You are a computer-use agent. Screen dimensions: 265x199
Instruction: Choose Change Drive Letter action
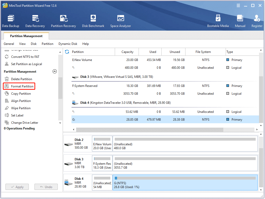pyautogui.click(x=25, y=123)
